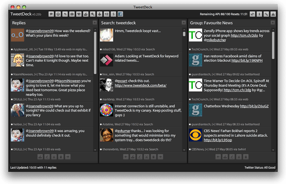Open the Group column people button
The width and height of the screenshot is (286, 184).
86,14
